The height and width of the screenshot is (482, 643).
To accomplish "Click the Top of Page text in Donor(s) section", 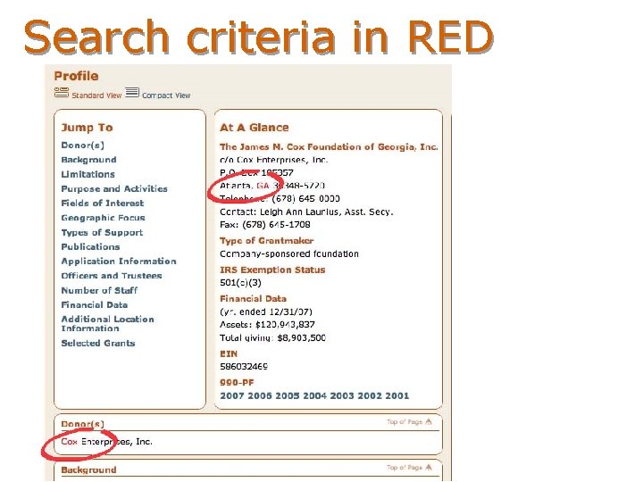I will point(405,421).
